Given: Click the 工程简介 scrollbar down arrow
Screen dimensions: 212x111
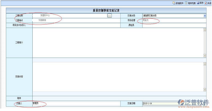Looking at the screenshot, I should 205,55.
